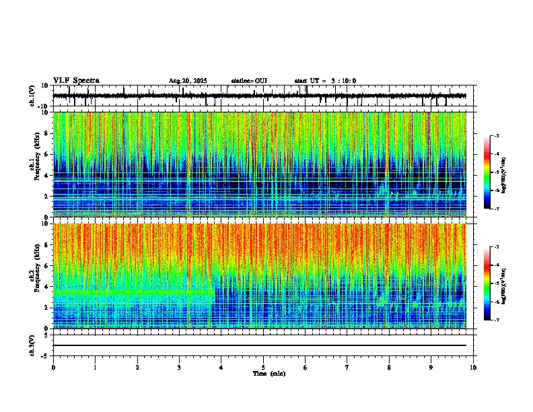The height and width of the screenshot is (412, 533).
Task: Click the time axis tick label "0"
Action: coord(53,368)
